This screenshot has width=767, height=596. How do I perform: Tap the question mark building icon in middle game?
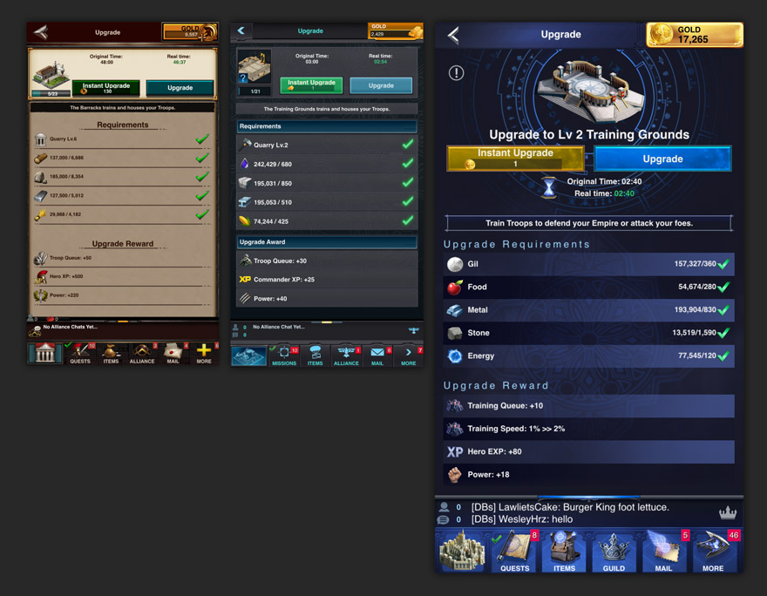click(x=254, y=66)
